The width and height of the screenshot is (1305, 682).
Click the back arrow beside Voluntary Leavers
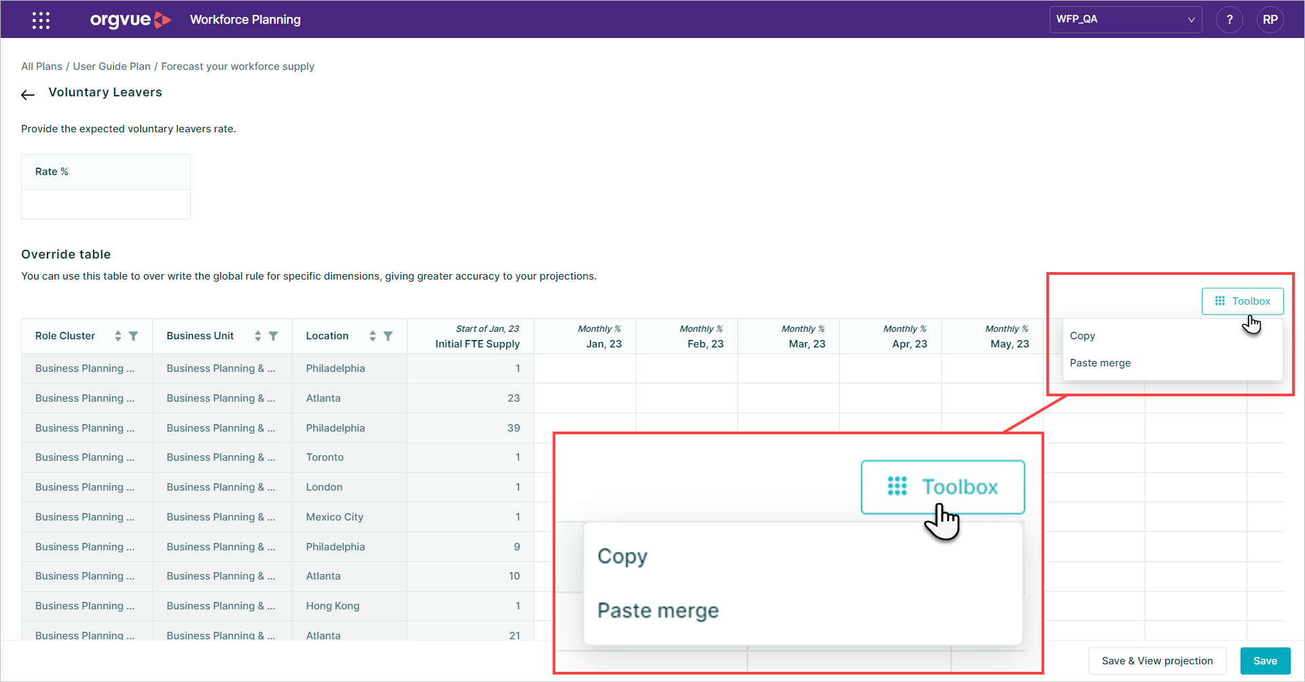pos(27,94)
